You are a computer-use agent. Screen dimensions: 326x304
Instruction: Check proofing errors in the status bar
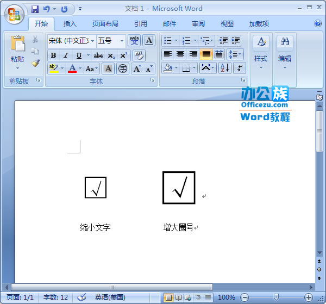pos(81,297)
